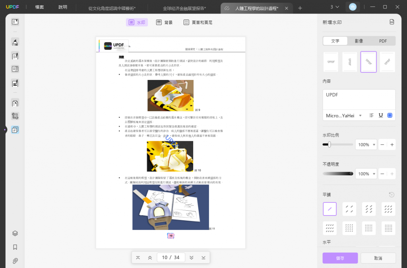This screenshot has height=268, width=407.
Task: Open the form fill tool in sidebar
Action: coord(15,69)
